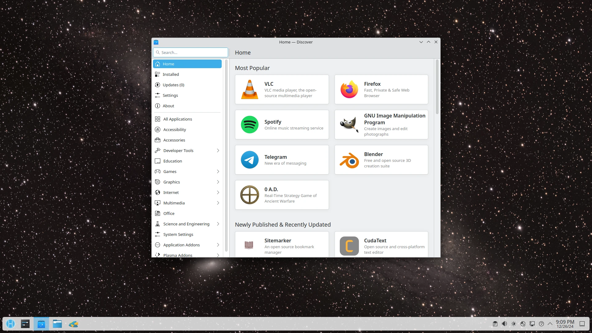Select the Home sidebar item
The image size is (592, 333).
click(x=187, y=64)
